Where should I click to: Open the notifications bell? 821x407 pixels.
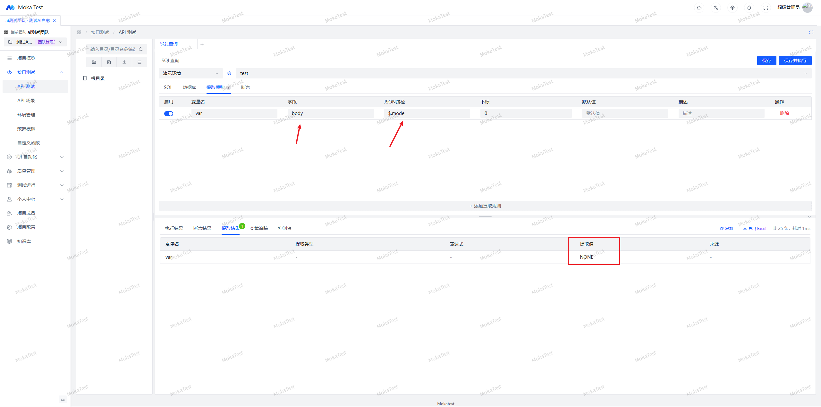(x=749, y=8)
